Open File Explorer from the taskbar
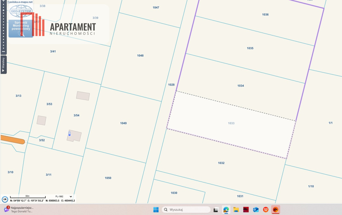The height and width of the screenshot is (215, 342). click(236, 210)
